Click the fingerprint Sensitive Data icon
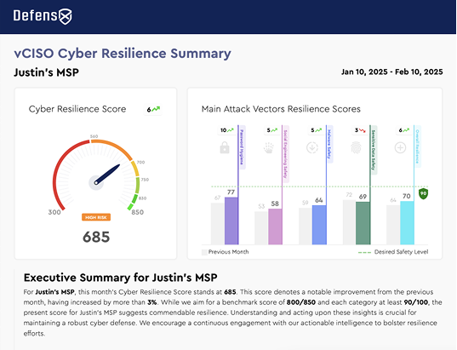The image size is (457, 350). [x=356, y=147]
